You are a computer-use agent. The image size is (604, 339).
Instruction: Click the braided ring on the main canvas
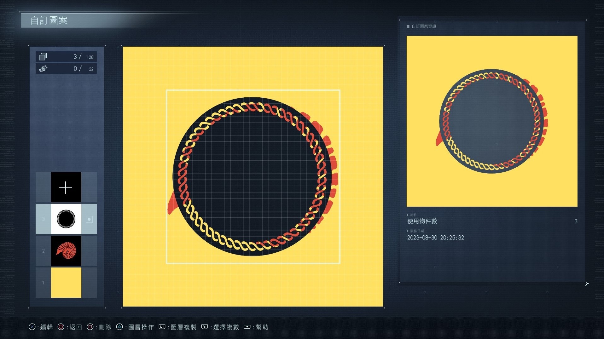(253, 176)
